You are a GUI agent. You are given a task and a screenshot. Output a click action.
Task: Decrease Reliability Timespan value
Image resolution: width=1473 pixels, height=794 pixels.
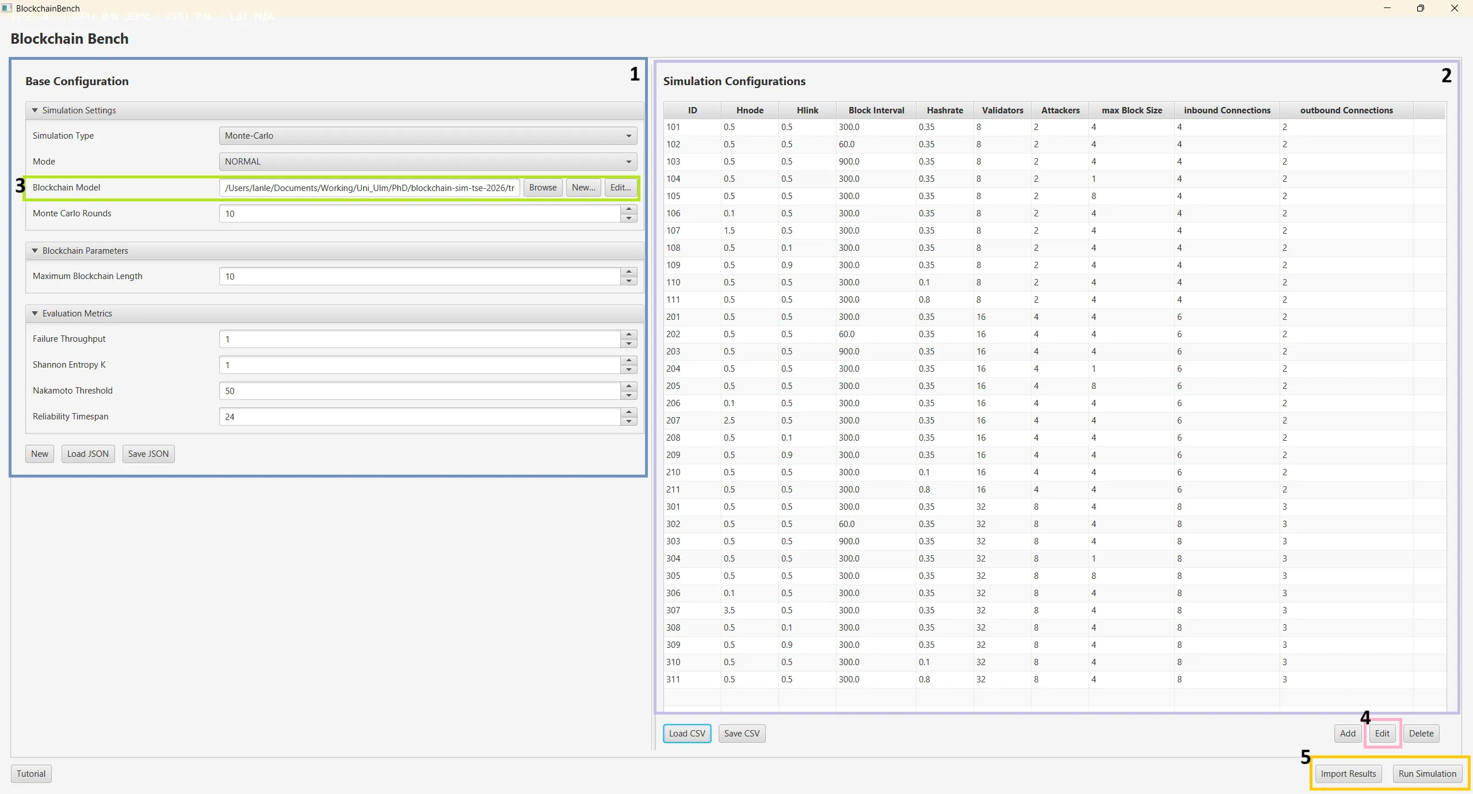tap(629, 421)
